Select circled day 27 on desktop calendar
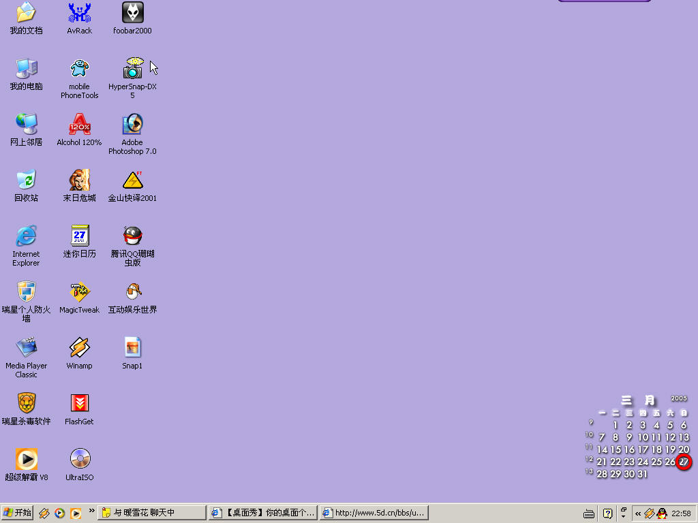Screen dimensions: 698x523 pos(683,462)
